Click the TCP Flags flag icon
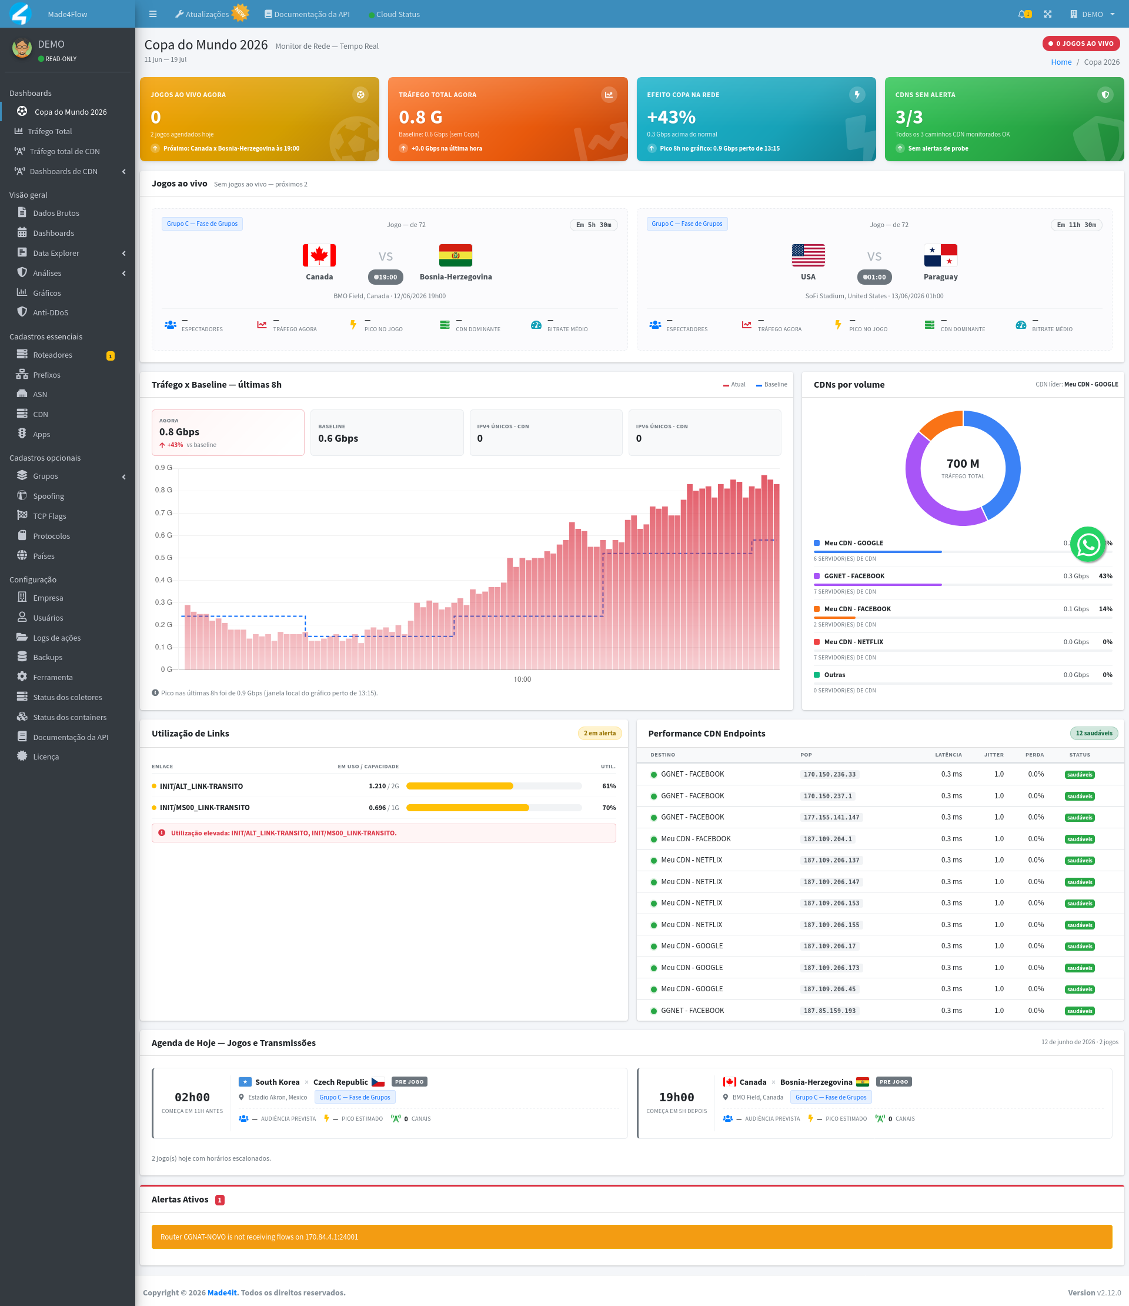The width and height of the screenshot is (1129, 1306). tap(22, 515)
